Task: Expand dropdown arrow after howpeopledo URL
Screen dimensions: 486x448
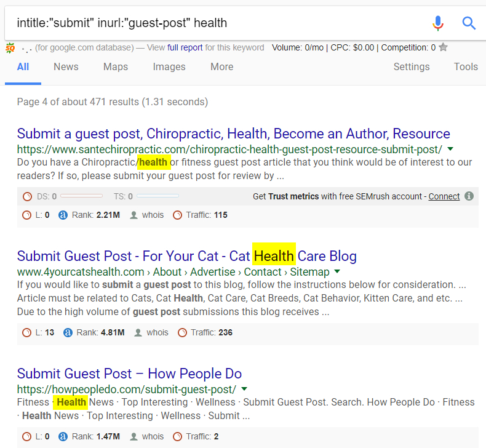Action: 244,389
